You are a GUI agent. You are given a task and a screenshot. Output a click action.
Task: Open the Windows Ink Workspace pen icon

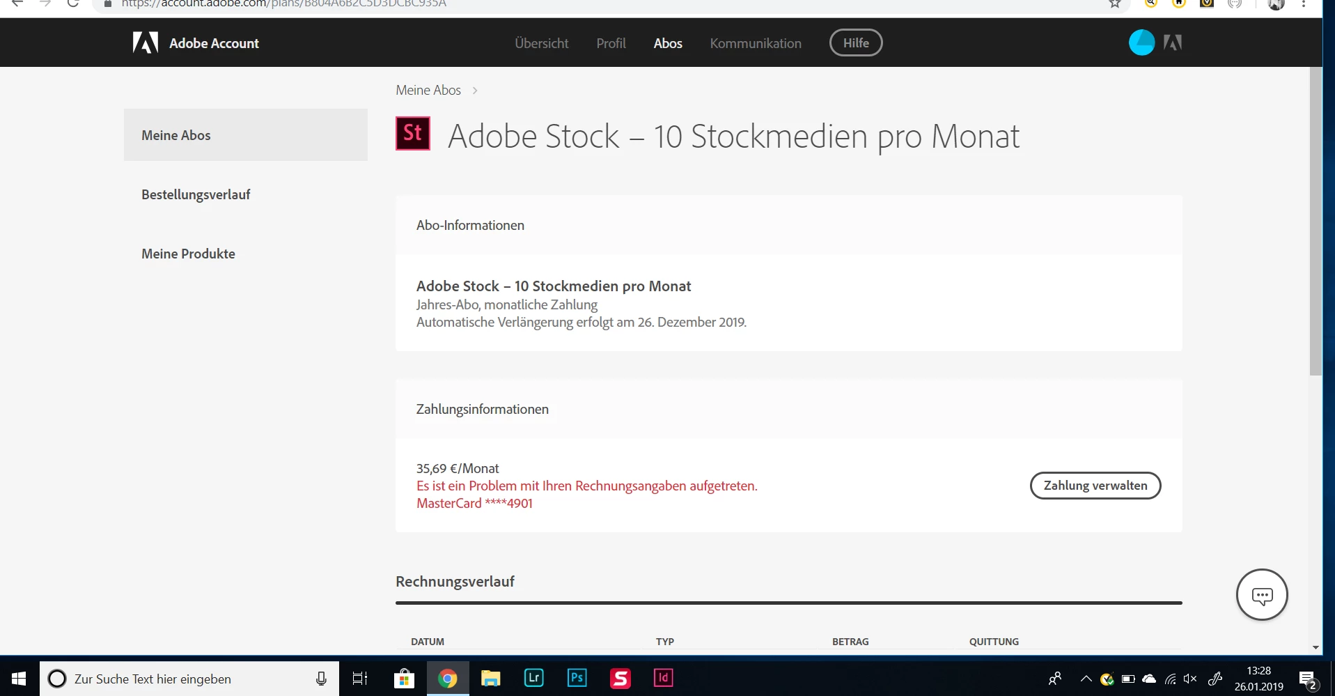(1215, 679)
